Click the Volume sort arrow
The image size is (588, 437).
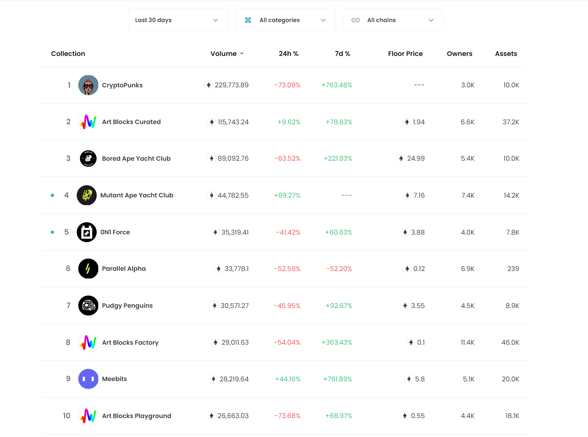click(x=242, y=54)
